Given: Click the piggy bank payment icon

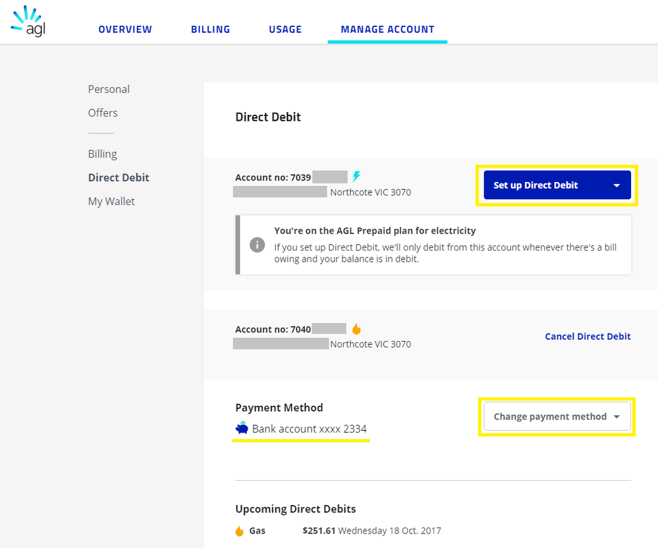Looking at the screenshot, I should click(242, 428).
